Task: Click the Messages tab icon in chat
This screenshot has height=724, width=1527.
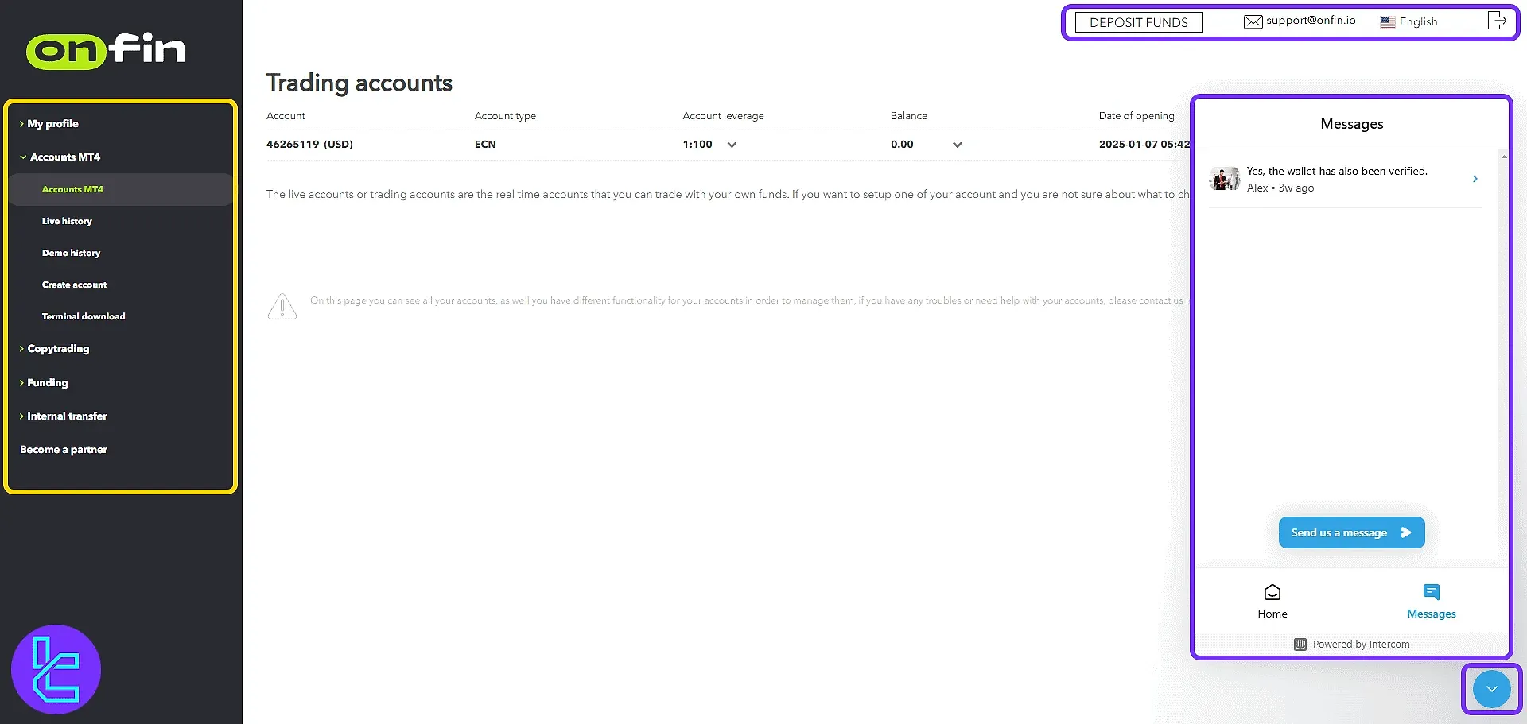Action: point(1431,592)
